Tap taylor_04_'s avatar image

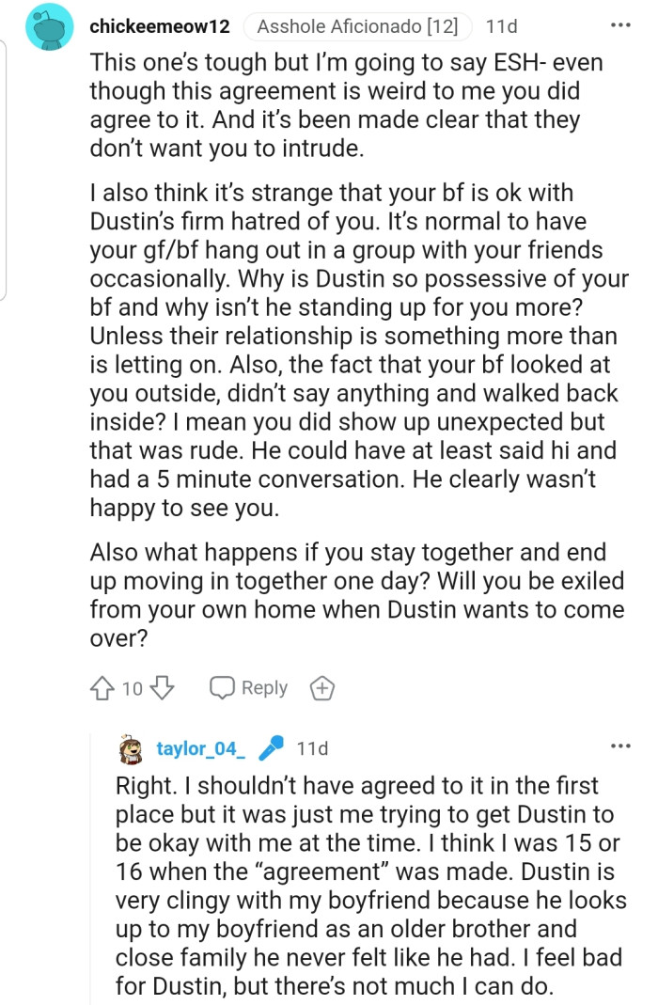[x=131, y=749]
